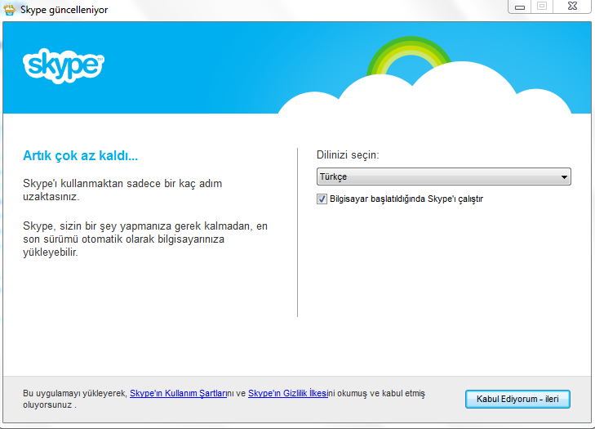This screenshot has height=429, width=595.
Task: Click the 'Dilinizi seçin:' label
Action: pos(348,155)
